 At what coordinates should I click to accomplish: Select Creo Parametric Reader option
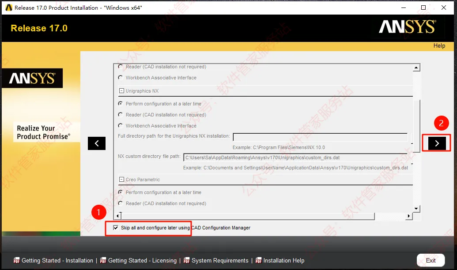(120, 203)
